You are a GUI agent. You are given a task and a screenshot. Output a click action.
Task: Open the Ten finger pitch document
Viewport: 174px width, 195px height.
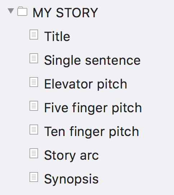(x=92, y=132)
